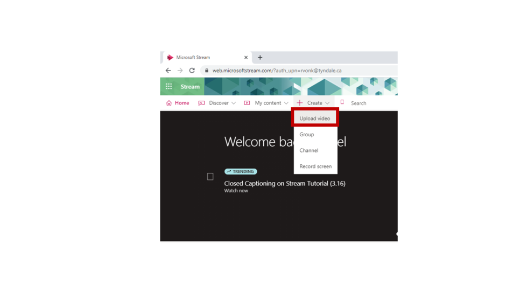Click the search icon
The height and width of the screenshot is (285, 506).
click(x=342, y=102)
